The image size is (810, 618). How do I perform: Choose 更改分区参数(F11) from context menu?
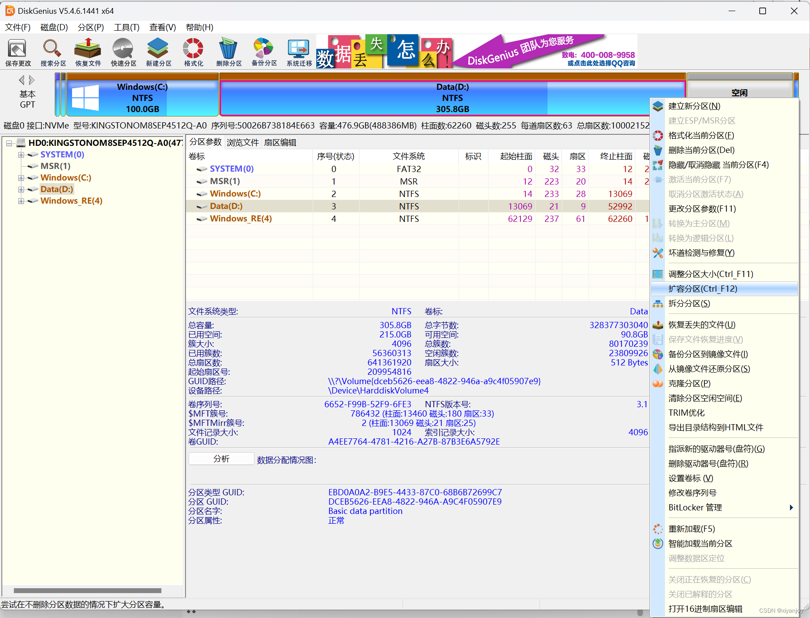pos(724,209)
